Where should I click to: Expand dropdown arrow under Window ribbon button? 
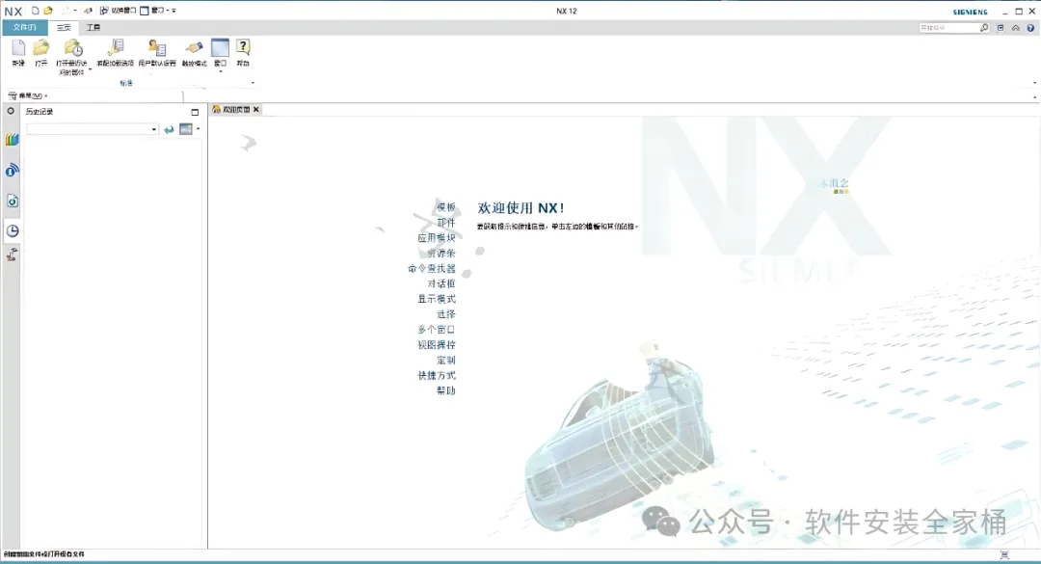(x=221, y=71)
